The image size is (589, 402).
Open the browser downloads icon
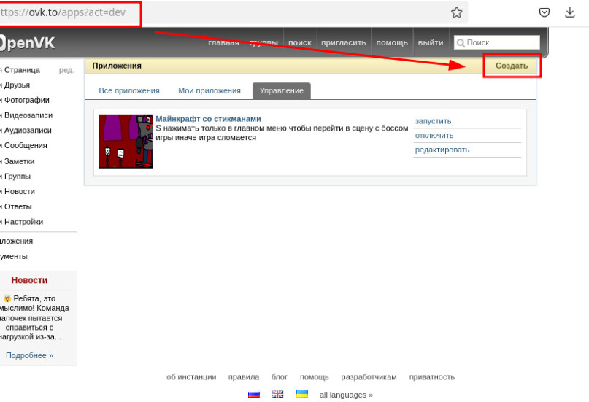(570, 12)
